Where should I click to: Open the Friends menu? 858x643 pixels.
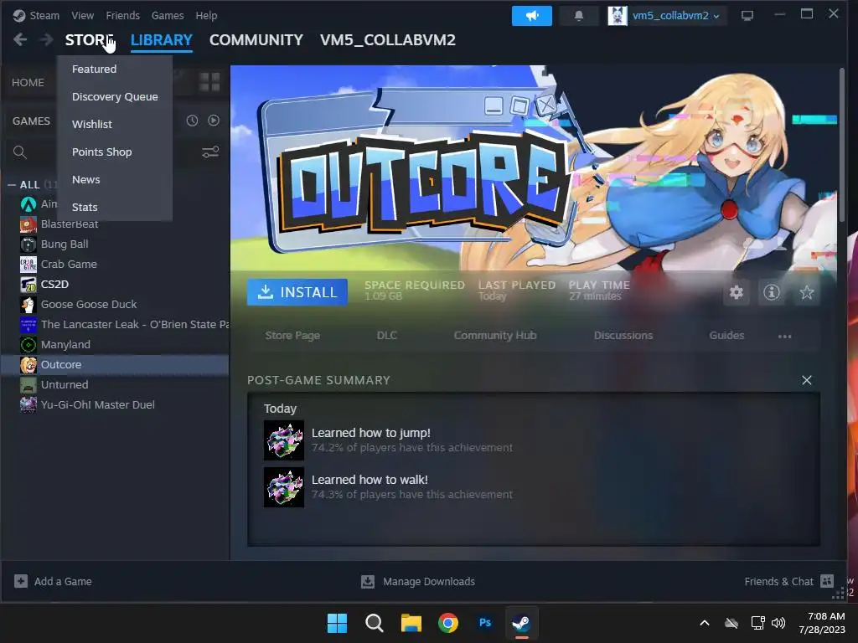pos(122,15)
